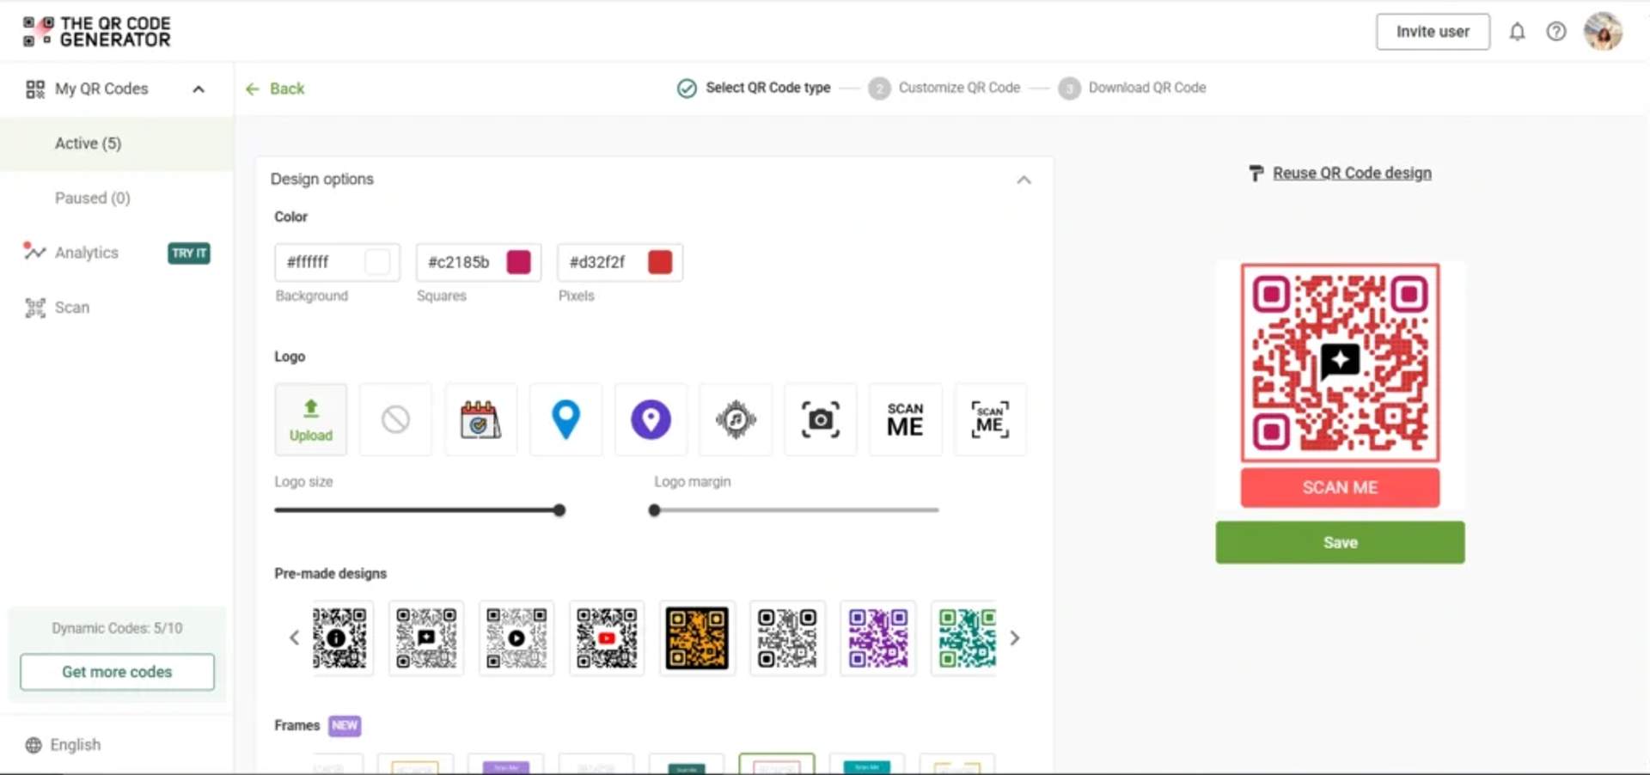Open the Analytics section

coord(87,253)
